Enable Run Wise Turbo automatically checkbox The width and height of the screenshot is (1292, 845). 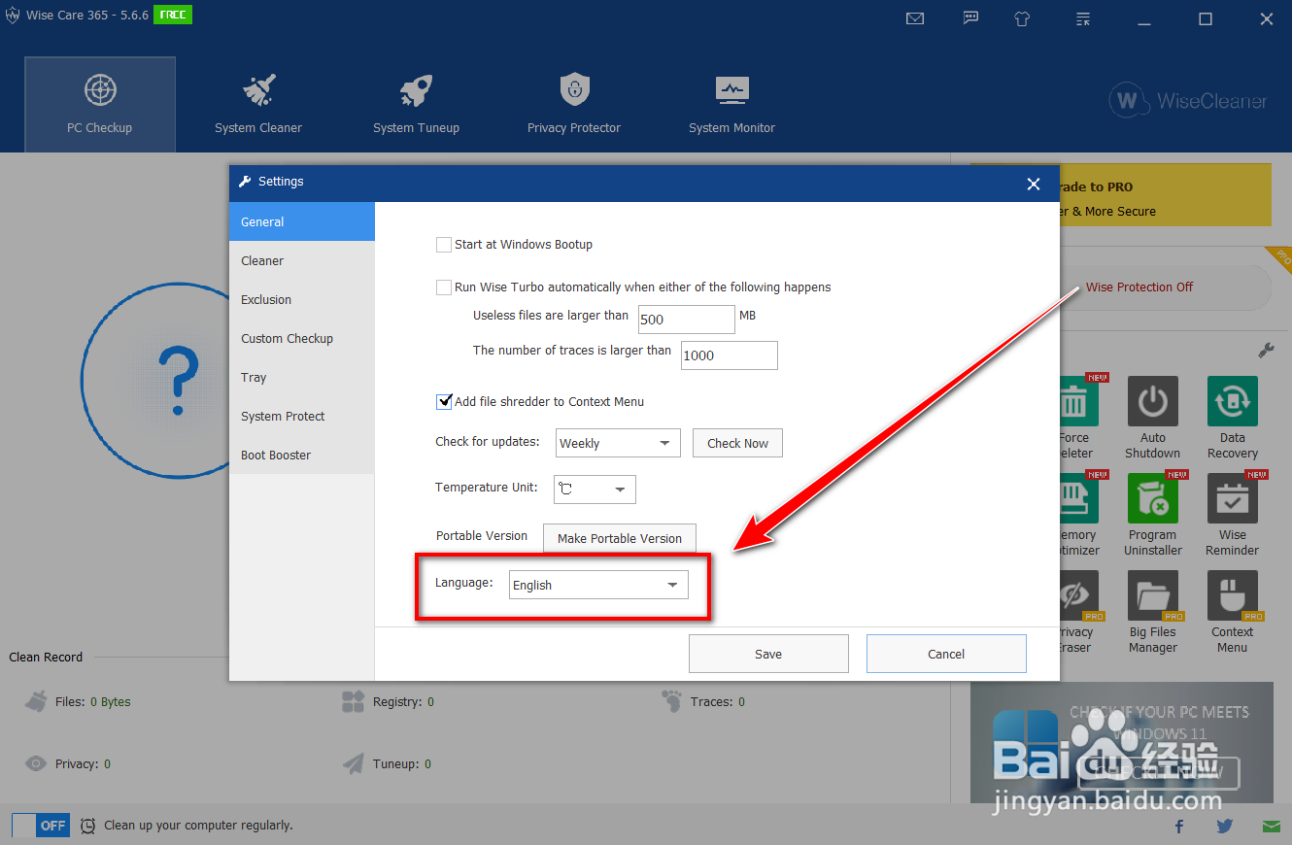(x=444, y=287)
